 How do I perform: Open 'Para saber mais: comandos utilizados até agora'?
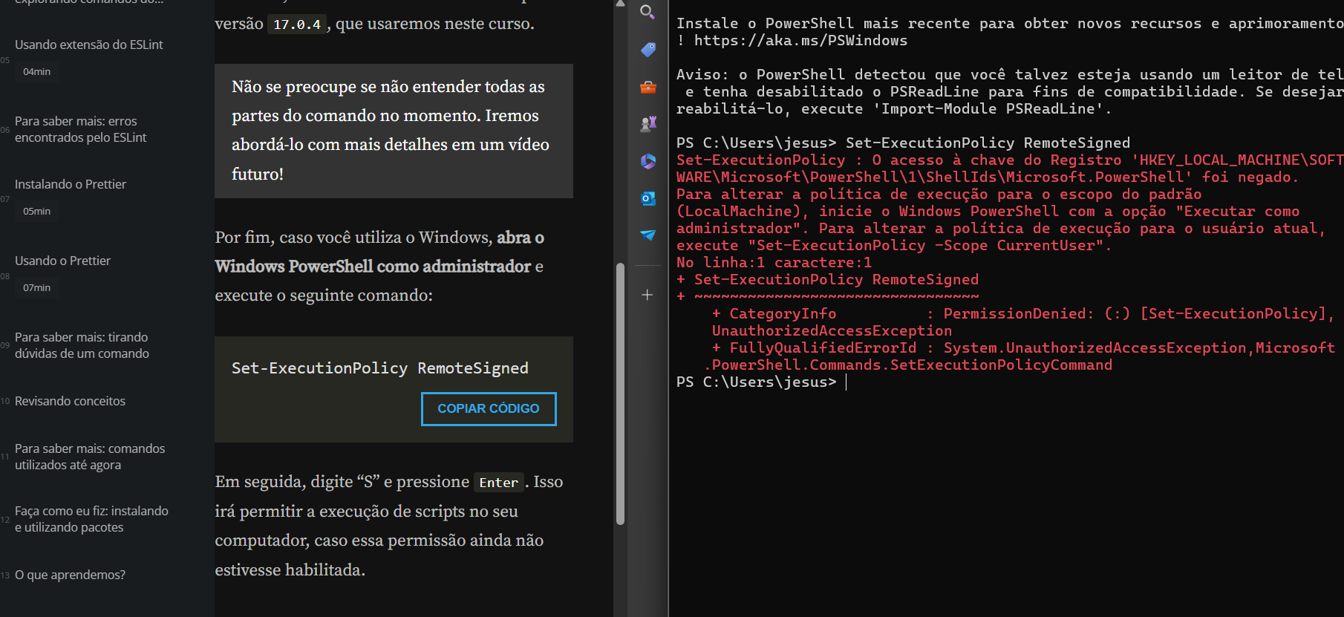pos(90,457)
